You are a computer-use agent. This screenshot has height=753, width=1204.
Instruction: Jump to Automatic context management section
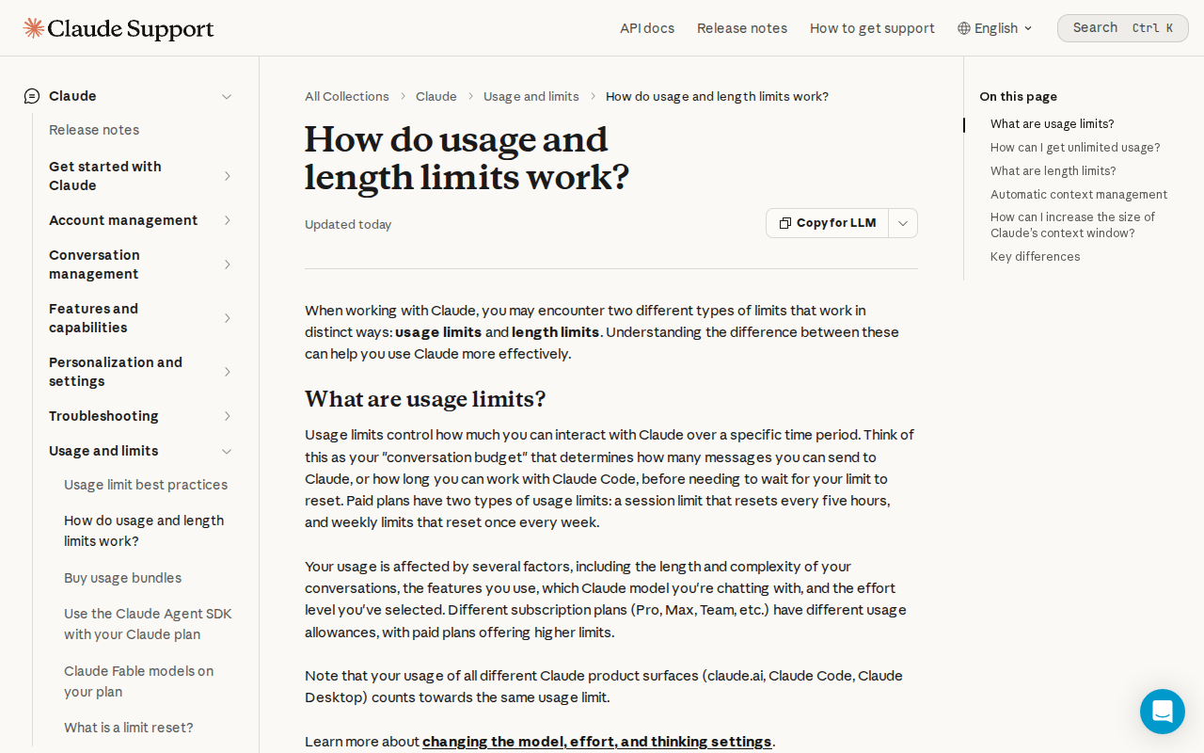click(x=1079, y=195)
